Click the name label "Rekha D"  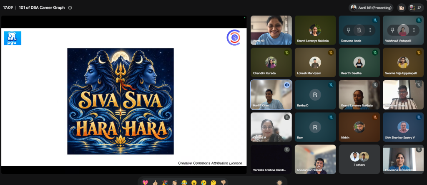[x=303, y=106]
